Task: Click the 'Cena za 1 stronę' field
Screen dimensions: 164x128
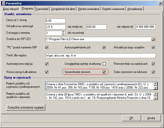Action: tap(55, 21)
